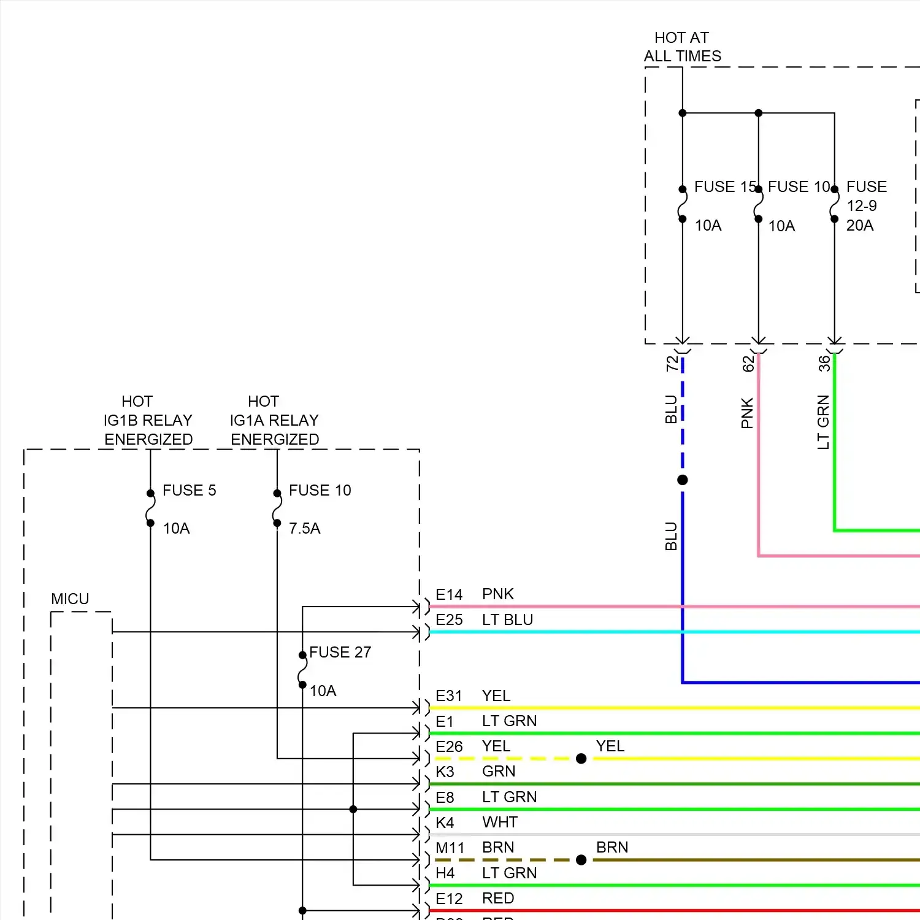The height and width of the screenshot is (920, 920).
Task: Select the LT BLU wire color text
Action: 507,620
